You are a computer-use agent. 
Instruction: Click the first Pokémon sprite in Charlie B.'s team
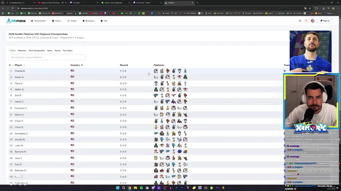tap(156, 71)
